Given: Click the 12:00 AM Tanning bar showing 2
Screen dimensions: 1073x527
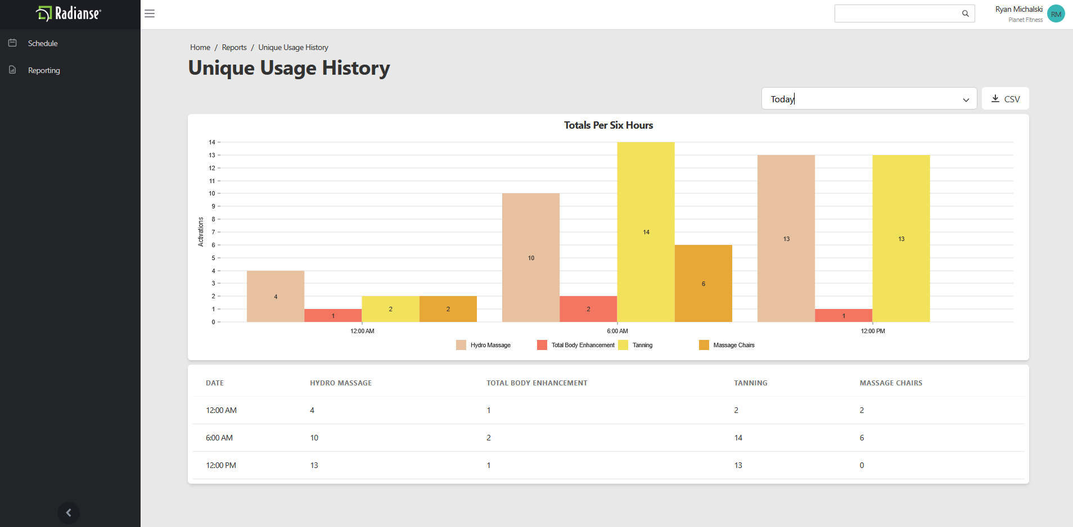Looking at the screenshot, I should pos(390,309).
